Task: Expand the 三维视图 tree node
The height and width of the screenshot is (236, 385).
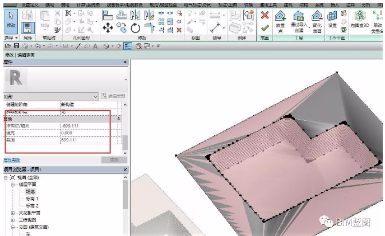Action: 13,220
